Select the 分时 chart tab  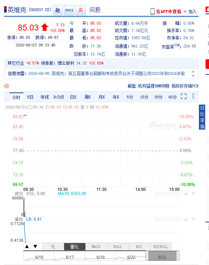[x=16, y=97]
